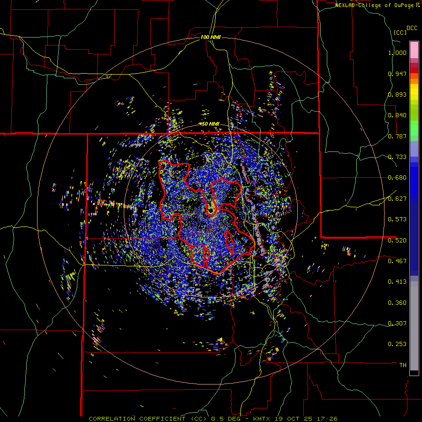Screen dimensions: 422x422
Task: Select the 0.840 scale value
Action: (397, 115)
